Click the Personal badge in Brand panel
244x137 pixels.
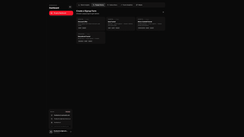click(x=68, y=112)
